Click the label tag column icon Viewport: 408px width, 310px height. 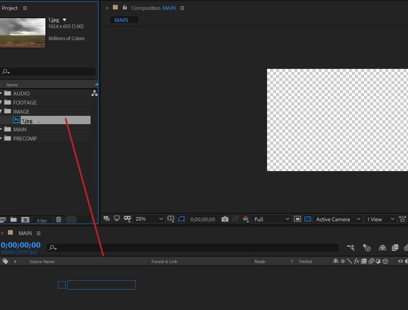pos(5,262)
